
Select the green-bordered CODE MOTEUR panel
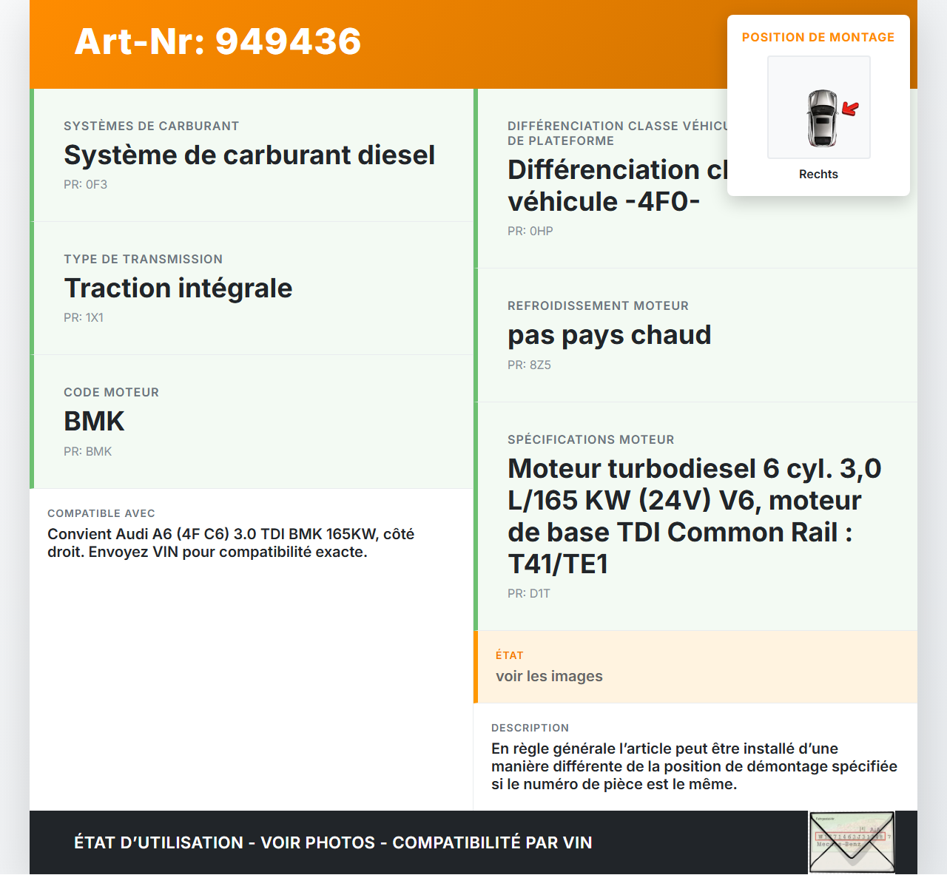pyautogui.click(x=251, y=422)
